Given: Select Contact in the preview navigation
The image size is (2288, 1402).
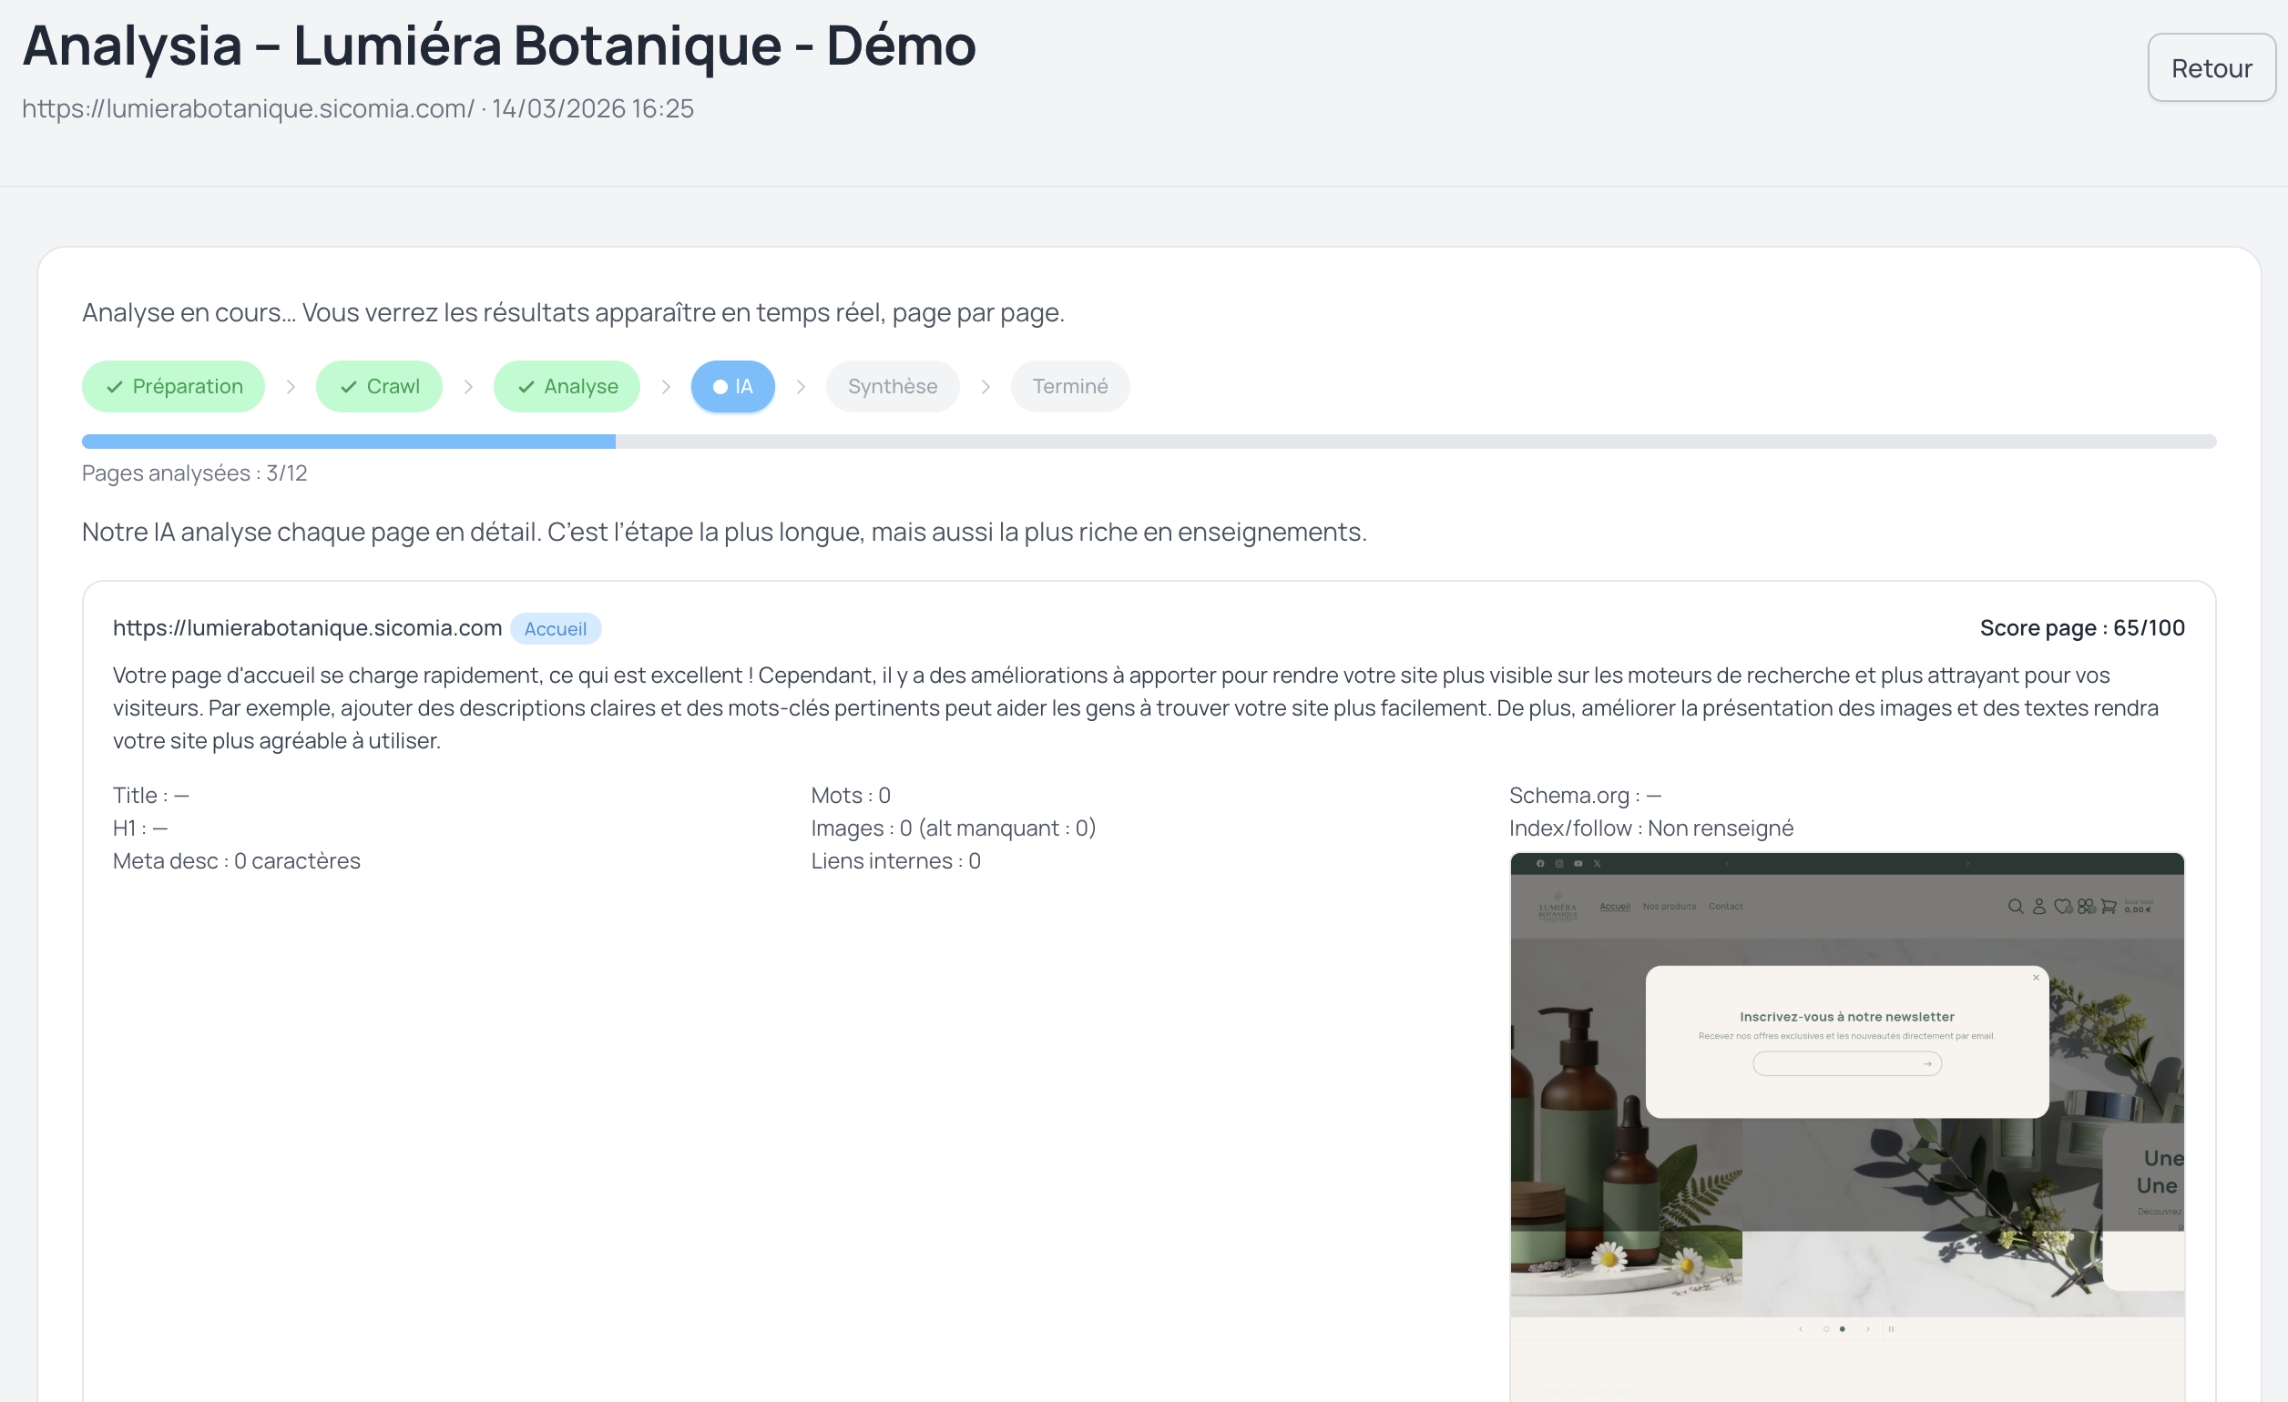Looking at the screenshot, I should pos(1726,907).
